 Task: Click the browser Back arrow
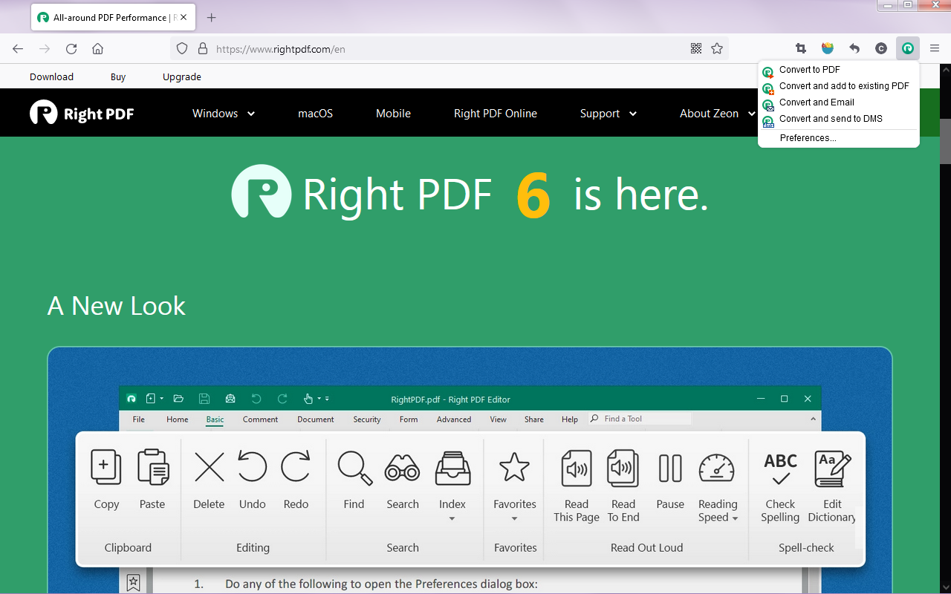18,49
